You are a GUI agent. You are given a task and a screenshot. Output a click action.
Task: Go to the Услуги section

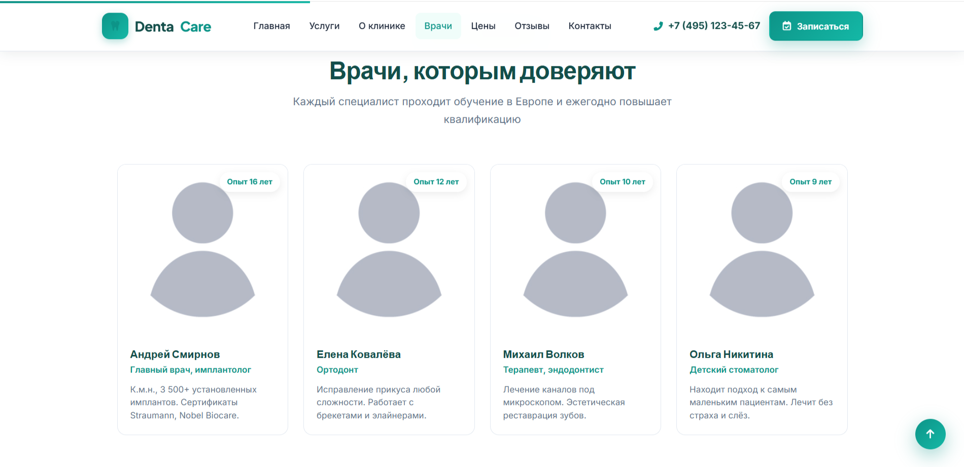pyautogui.click(x=324, y=26)
